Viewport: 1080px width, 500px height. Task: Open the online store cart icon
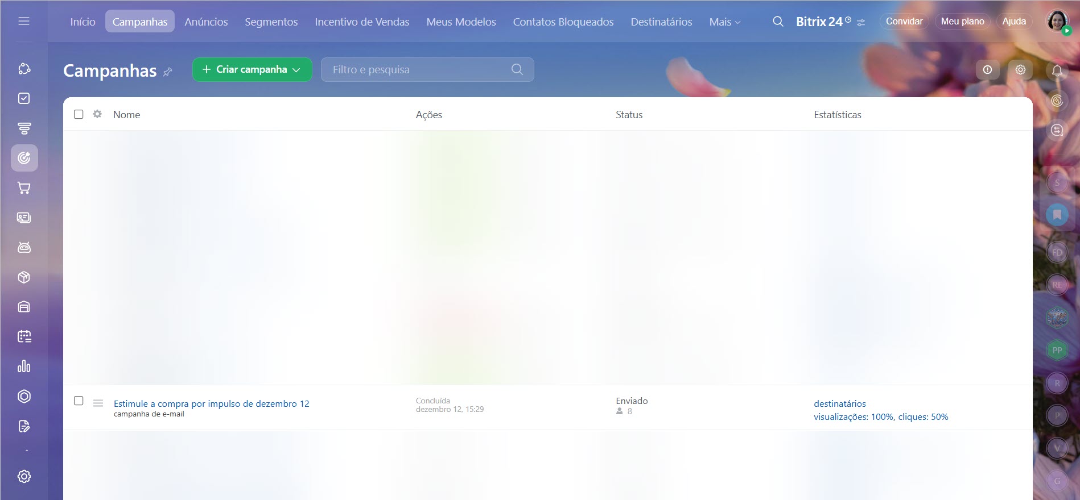24,188
